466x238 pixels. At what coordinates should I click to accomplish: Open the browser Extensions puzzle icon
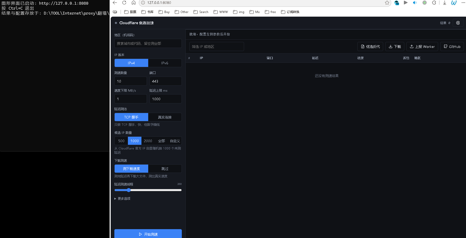434,3
